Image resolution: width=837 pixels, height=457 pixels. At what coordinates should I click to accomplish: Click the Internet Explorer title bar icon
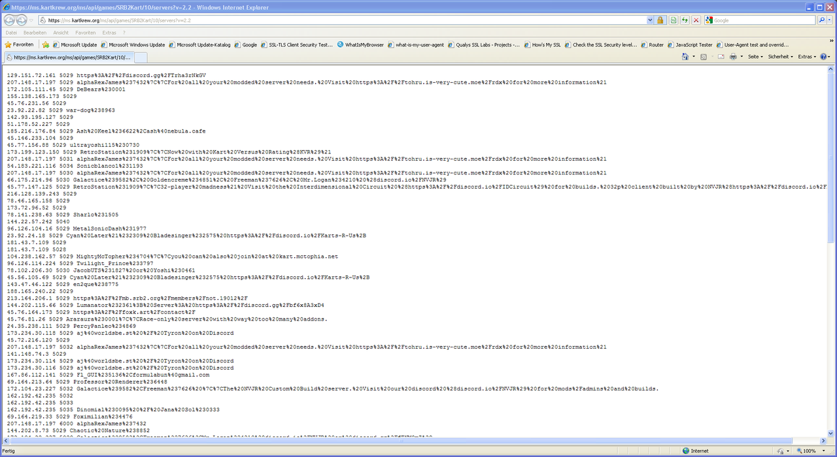(x=6, y=6)
